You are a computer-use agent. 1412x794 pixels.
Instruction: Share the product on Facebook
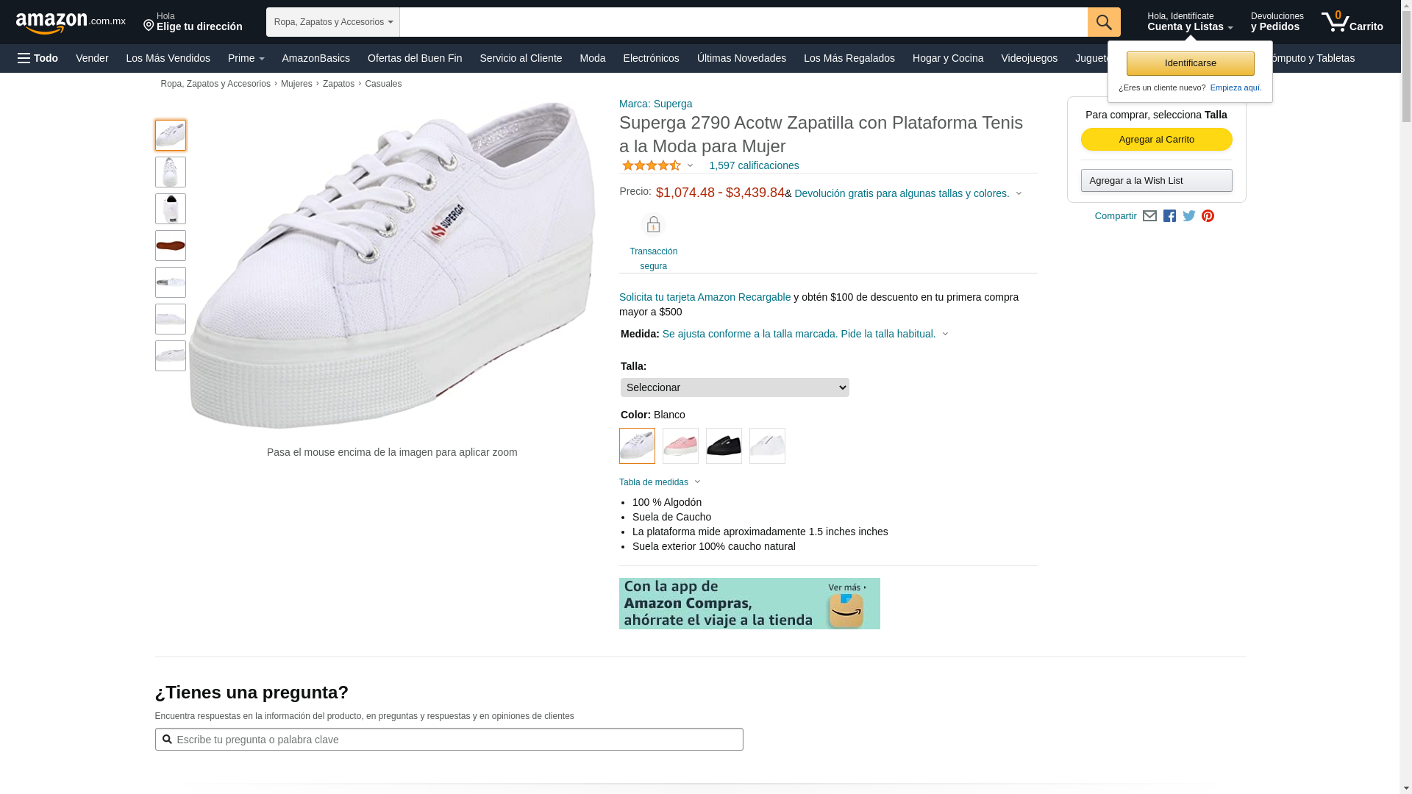tap(1169, 216)
